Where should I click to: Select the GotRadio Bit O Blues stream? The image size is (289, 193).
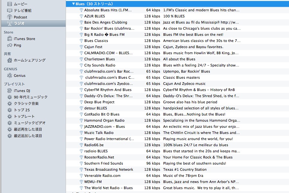pyautogui.click(x=102, y=114)
